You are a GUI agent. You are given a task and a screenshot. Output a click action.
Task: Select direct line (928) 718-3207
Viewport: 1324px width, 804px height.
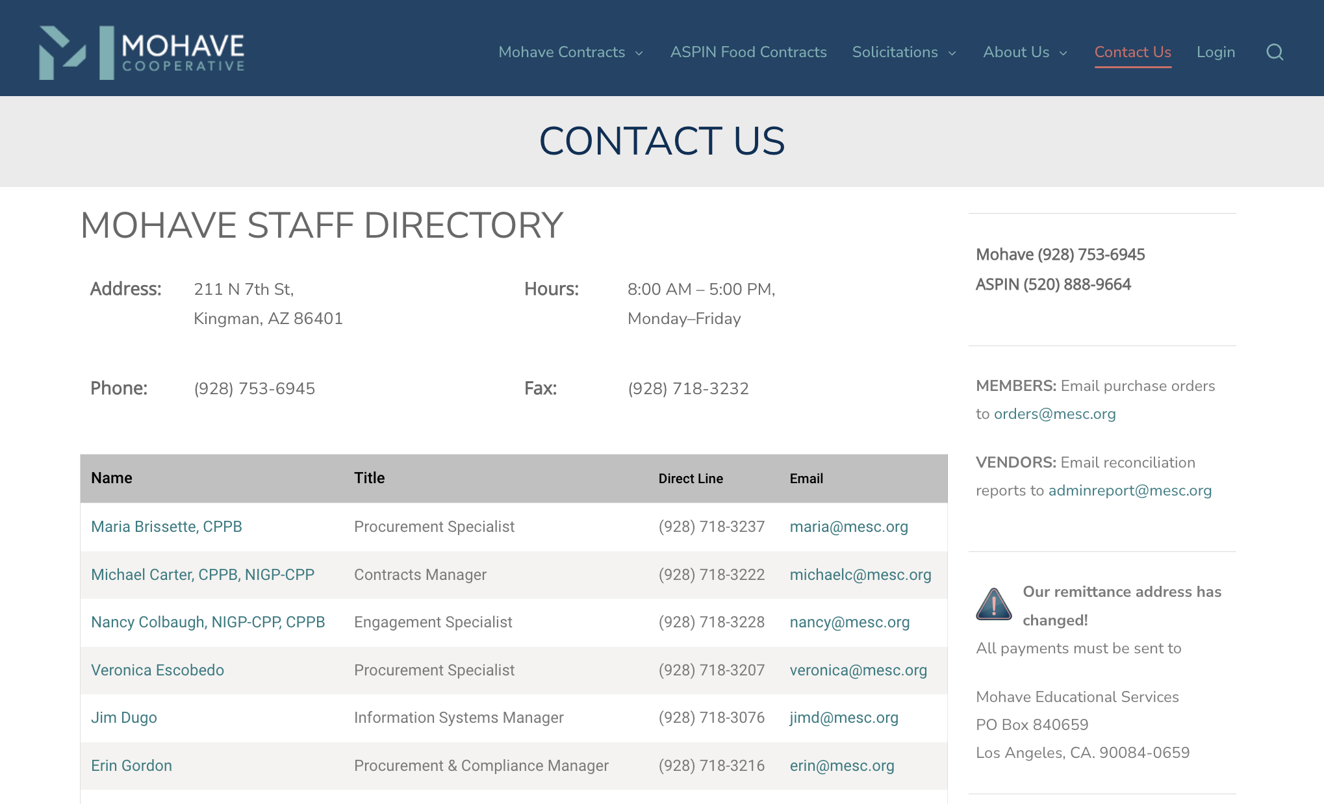point(711,670)
